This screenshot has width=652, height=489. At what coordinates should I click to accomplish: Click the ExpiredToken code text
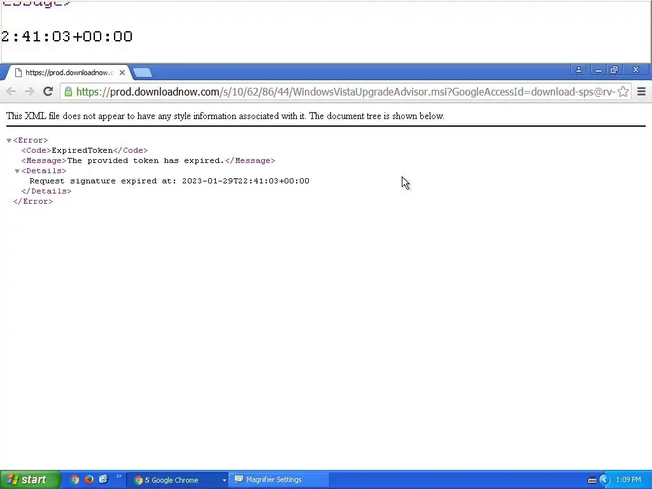point(82,150)
